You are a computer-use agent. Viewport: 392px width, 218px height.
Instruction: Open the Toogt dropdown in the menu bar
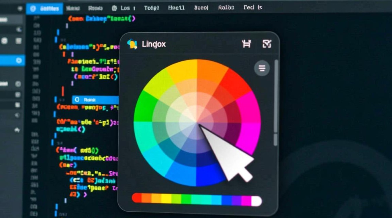point(152,8)
